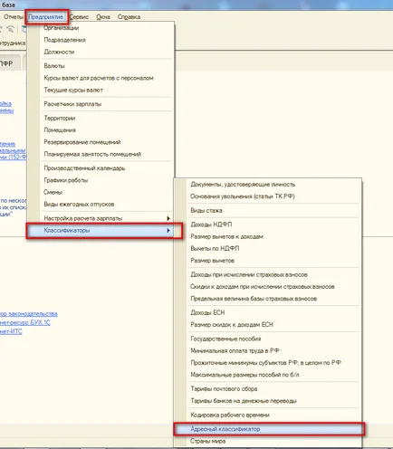The width and height of the screenshot is (393, 449).
Task: Open the Предприятие menu
Action: [46, 17]
